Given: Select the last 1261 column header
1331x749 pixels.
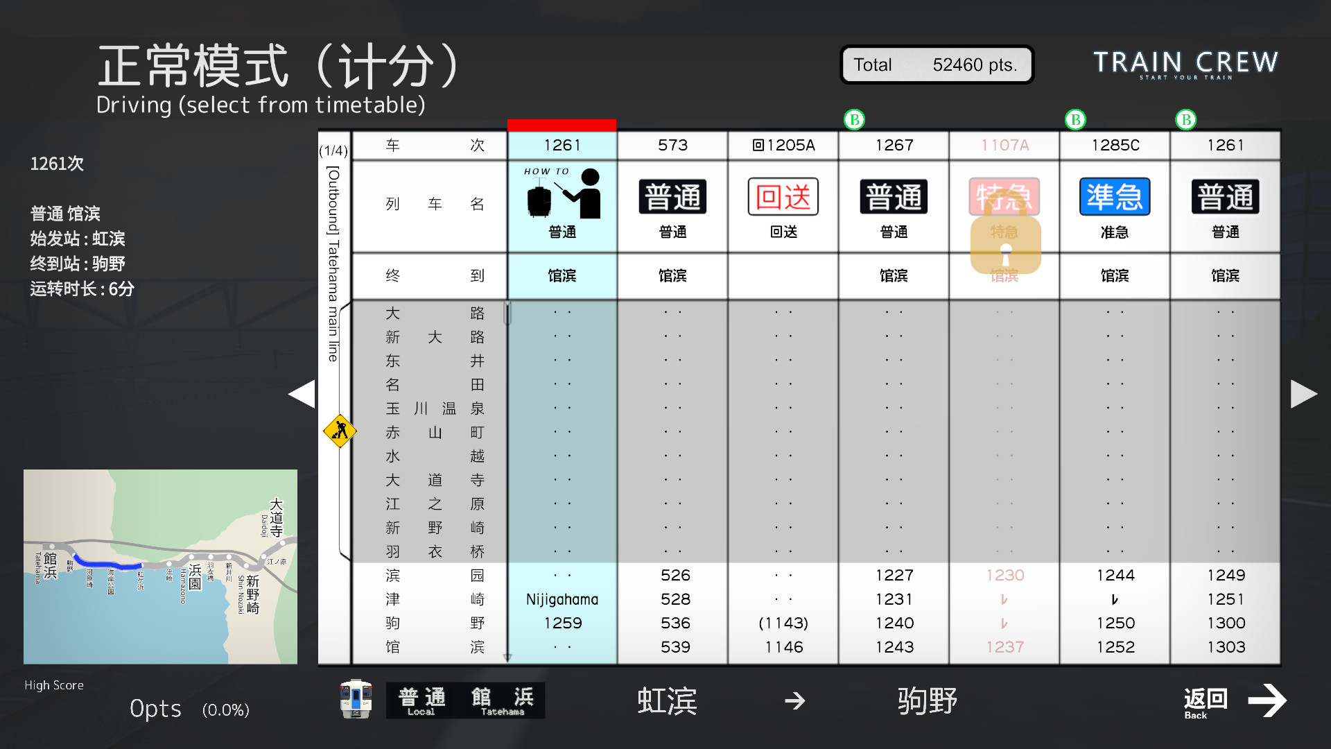Looking at the screenshot, I should [x=1225, y=145].
